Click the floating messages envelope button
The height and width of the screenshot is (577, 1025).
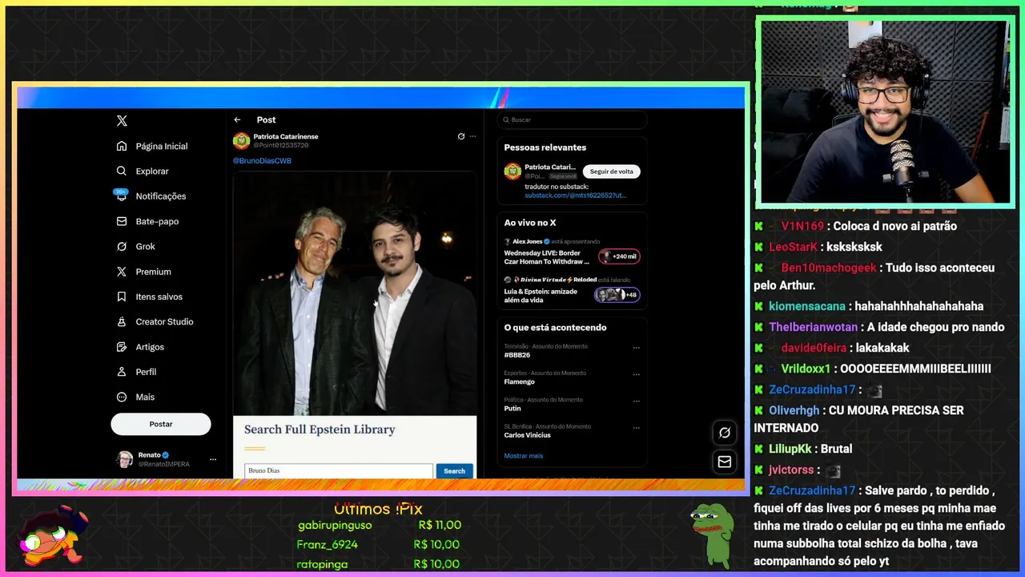724,462
